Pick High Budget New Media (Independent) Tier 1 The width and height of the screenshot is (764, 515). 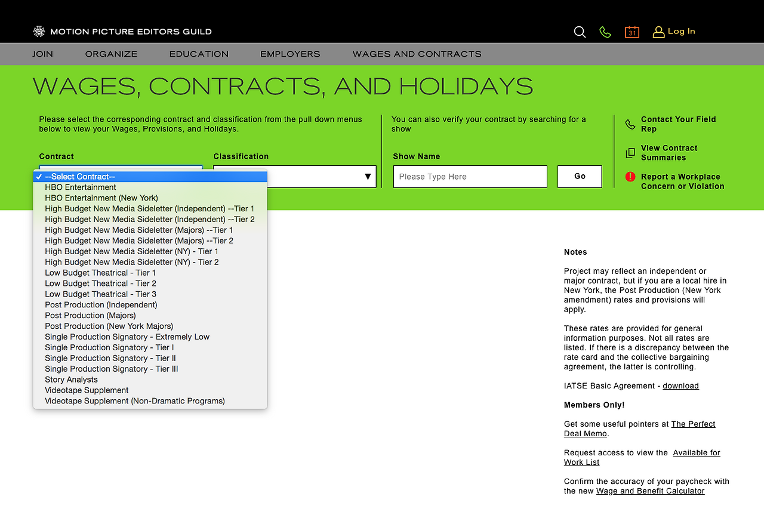pos(150,209)
